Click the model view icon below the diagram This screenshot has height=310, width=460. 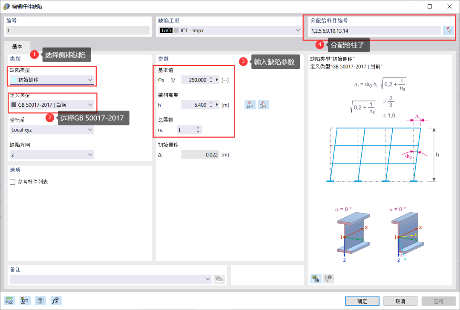[316, 279]
